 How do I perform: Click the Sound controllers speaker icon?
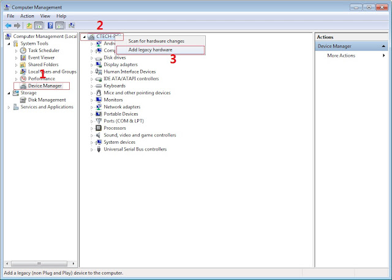click(x=98, y=135)
